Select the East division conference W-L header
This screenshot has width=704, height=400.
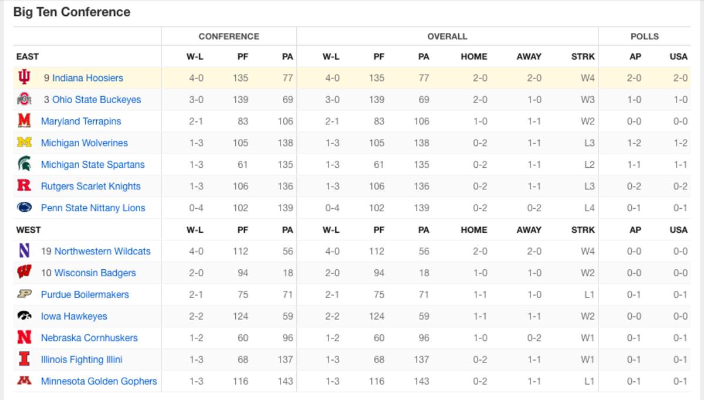tap(195, 56)
